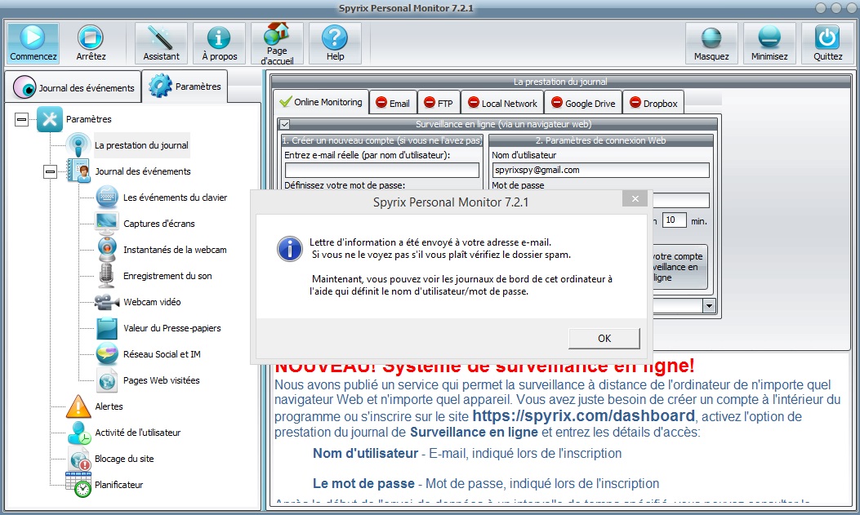Select Planificateur in the settings tree

118,485
